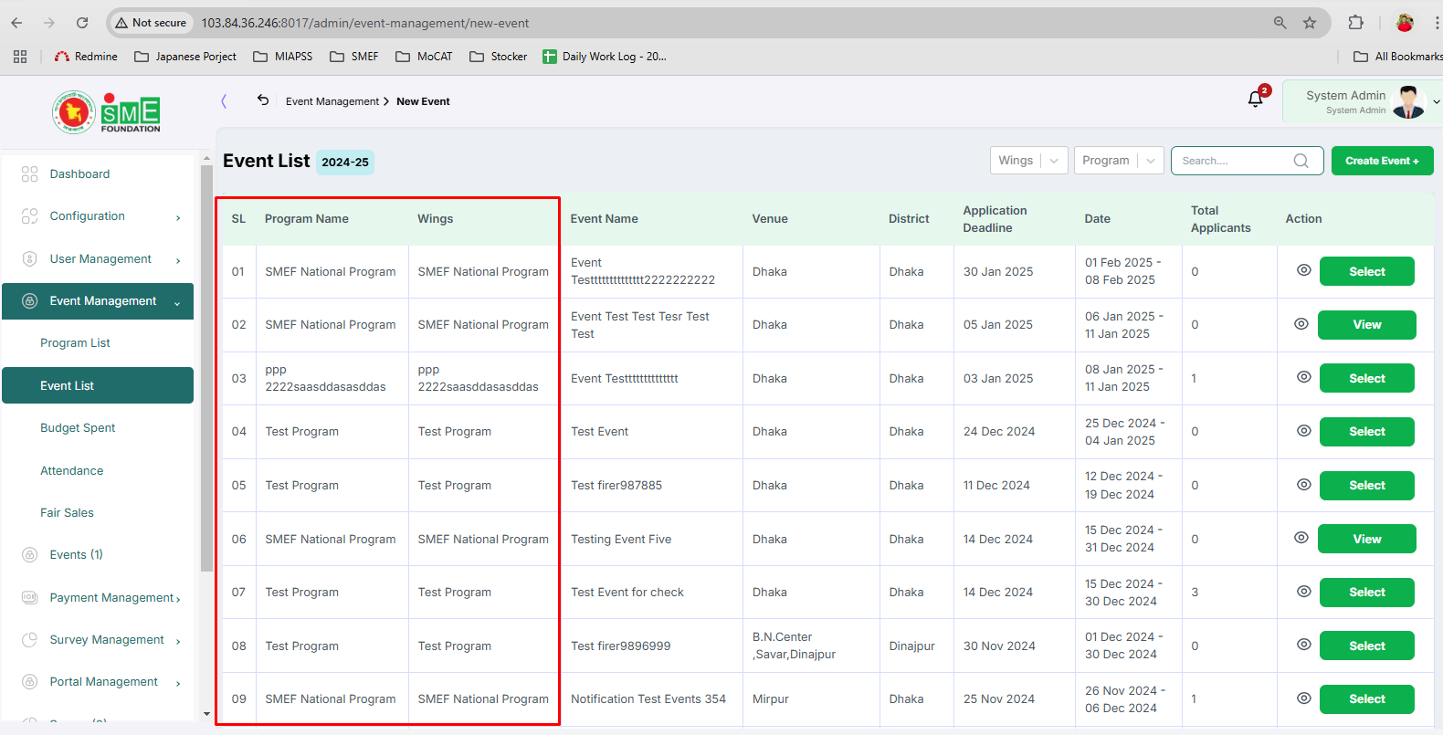Screen dimensions: 1443x735
Task: Open the Wings filter dropdown
Action: (1029, 161)
